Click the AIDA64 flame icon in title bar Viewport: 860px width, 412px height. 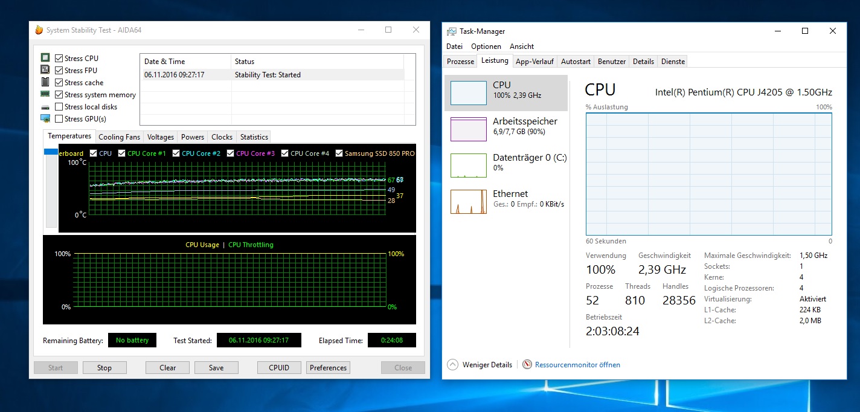pyautogui.click(x=39, y=30)
